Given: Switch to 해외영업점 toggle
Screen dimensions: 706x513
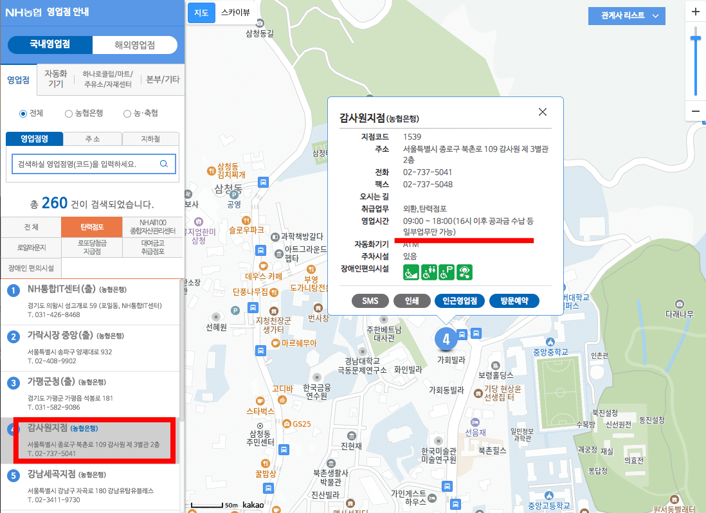Looking at the screenshot, I should (134, 44).
